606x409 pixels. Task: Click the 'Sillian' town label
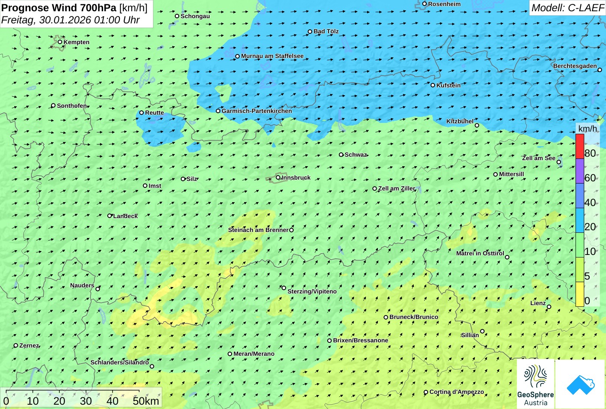[x=470, y=335]
